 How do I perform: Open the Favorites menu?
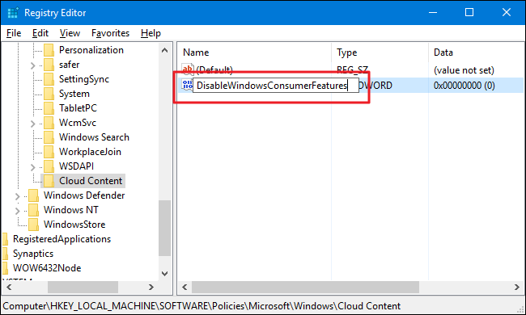pyautogui.click(x=110, y=33)
